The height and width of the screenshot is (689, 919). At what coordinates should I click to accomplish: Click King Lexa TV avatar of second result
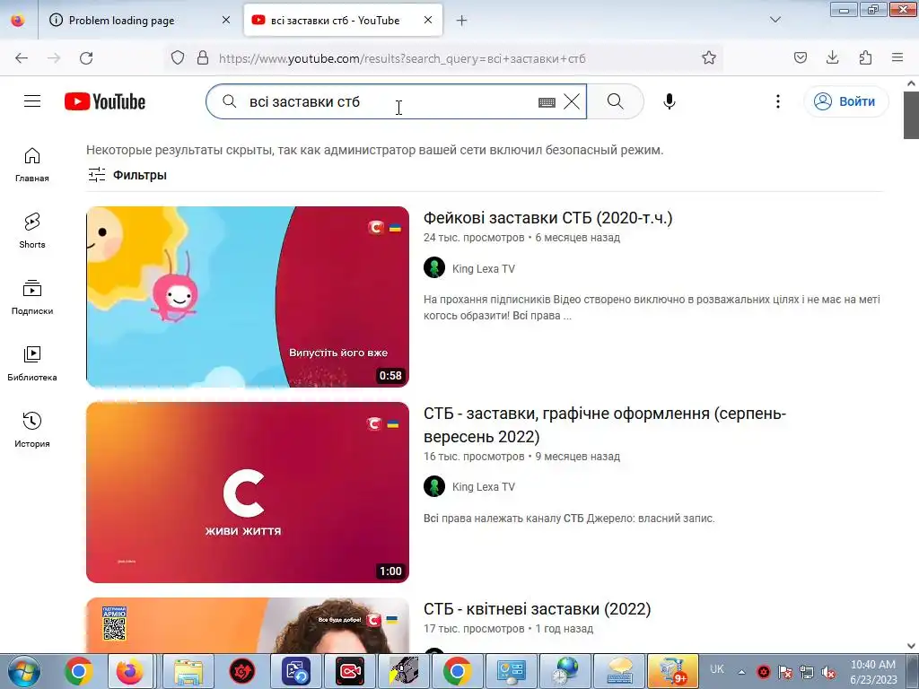[434, 486]
